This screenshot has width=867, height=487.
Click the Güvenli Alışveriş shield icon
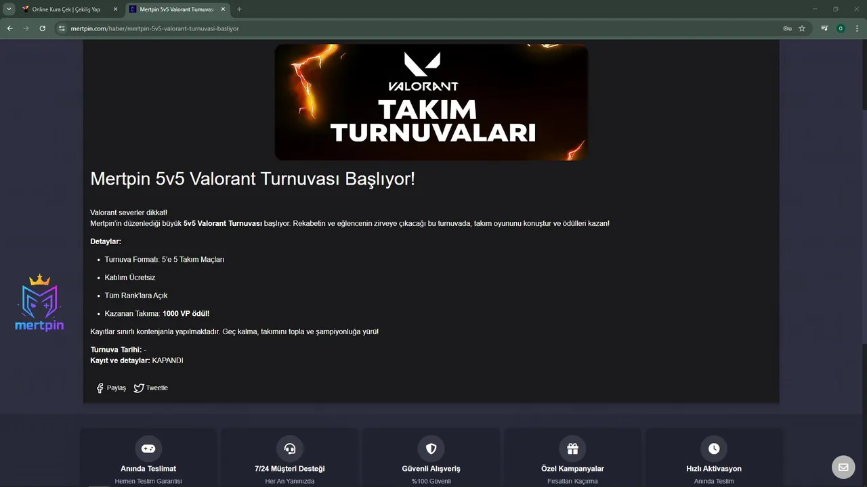coord(431,448)
